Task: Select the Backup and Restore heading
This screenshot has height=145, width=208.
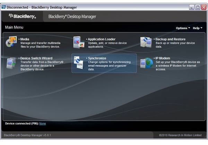Action: [170, 39]
